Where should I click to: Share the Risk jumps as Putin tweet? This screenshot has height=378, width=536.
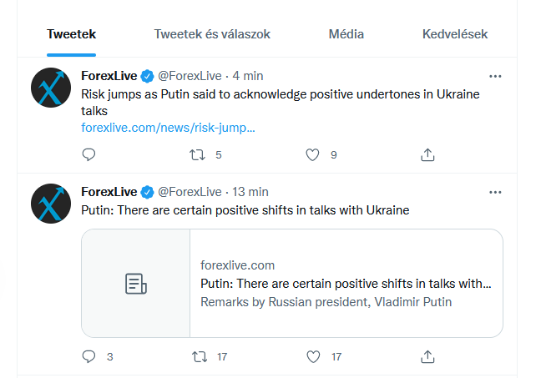427,155
